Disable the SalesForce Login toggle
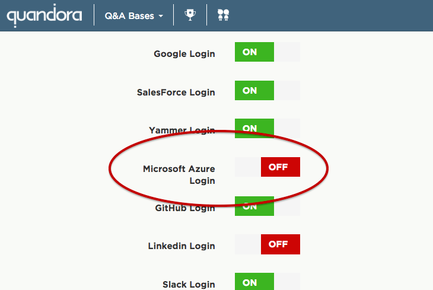 pyautogui.click(x=268, y=90)
